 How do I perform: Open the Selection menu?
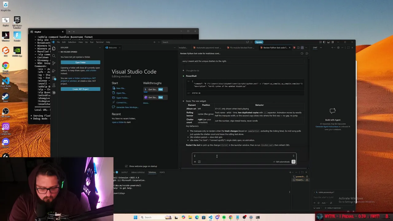72,42
